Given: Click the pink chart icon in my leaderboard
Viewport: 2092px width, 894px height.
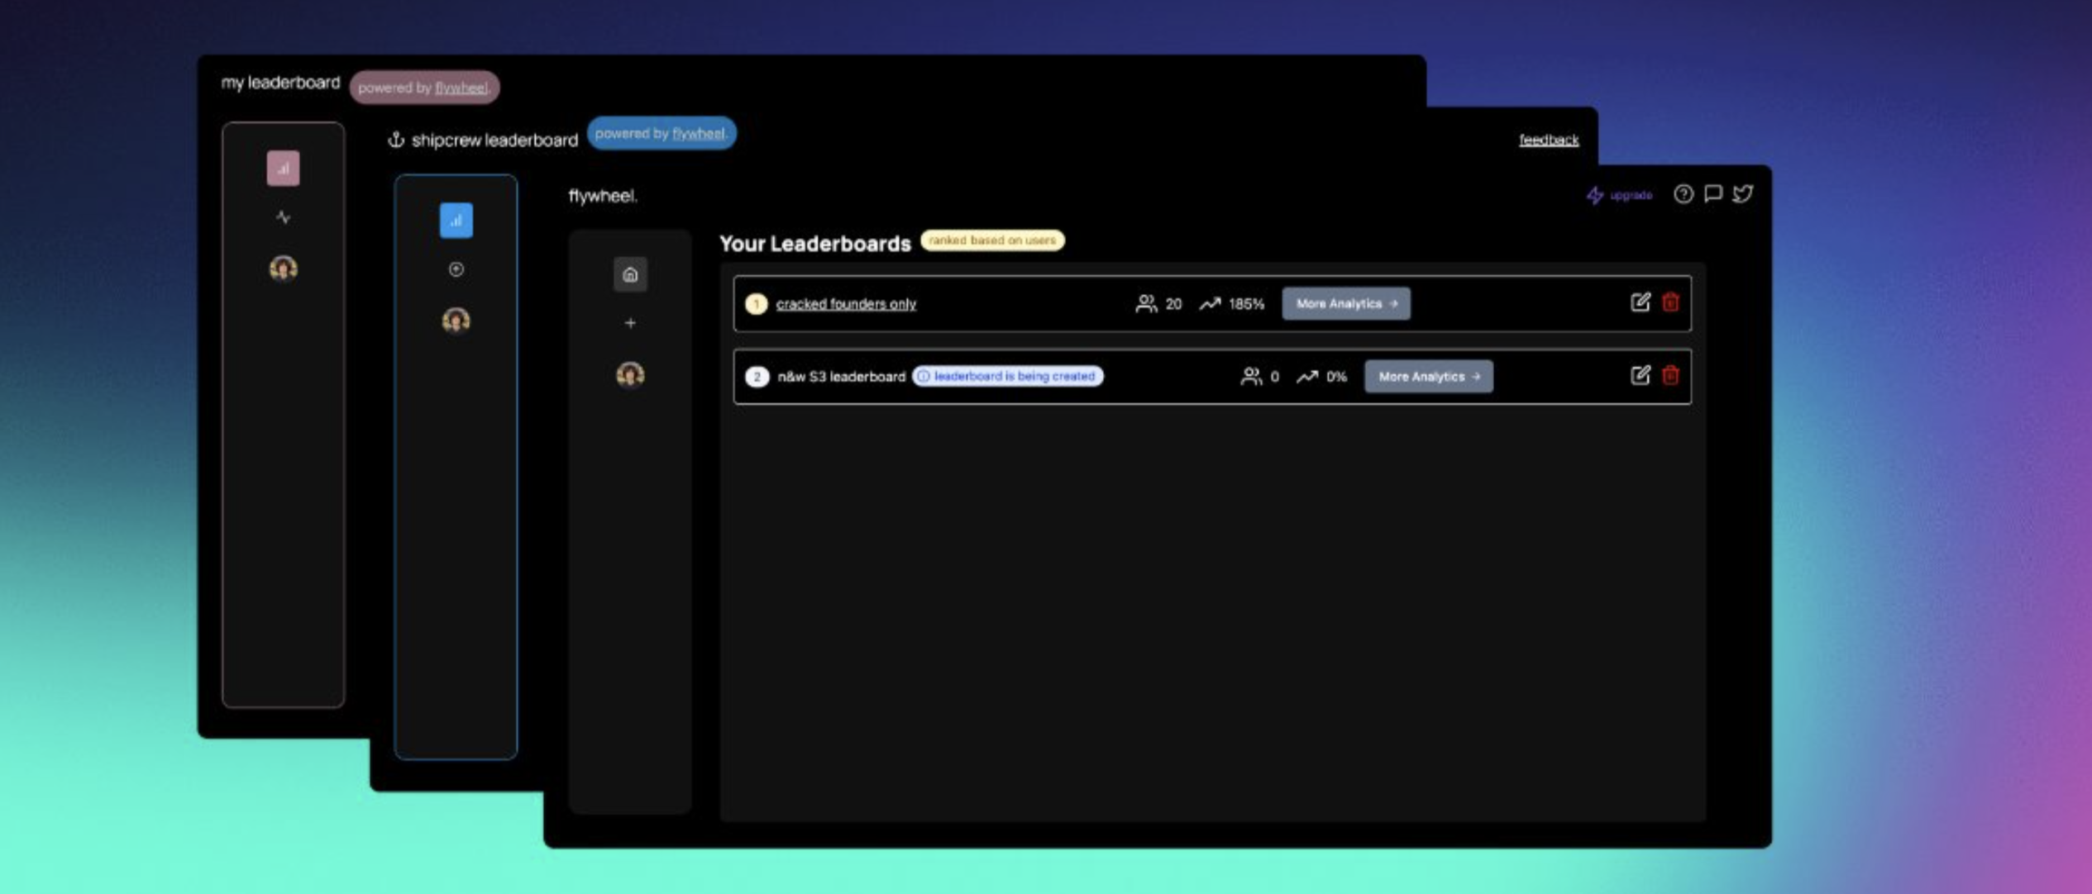Looking at the screenshot, I should point(283,169).
